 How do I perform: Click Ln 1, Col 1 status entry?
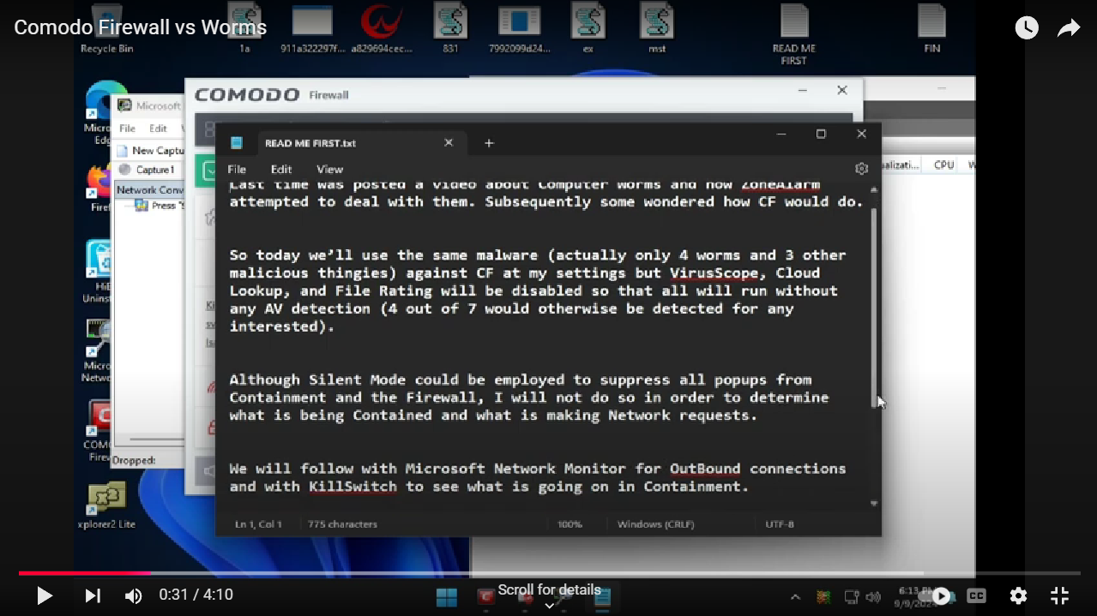coord(258,524)
